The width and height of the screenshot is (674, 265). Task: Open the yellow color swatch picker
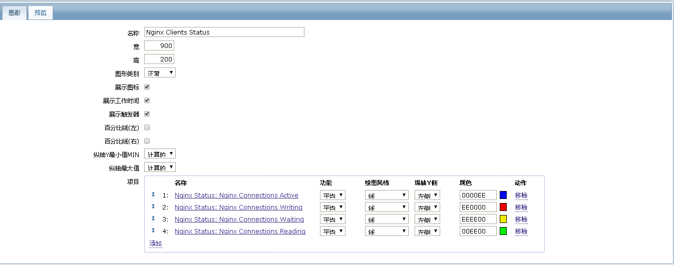tap(503, 219)
